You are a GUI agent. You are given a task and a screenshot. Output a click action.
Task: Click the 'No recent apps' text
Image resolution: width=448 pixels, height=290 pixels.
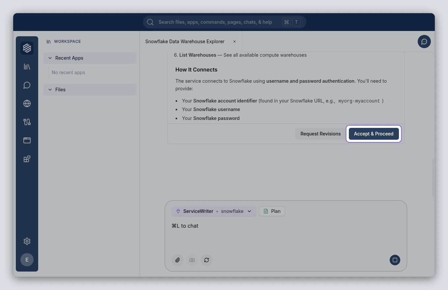pyautogui.click(x=69, y=72)
